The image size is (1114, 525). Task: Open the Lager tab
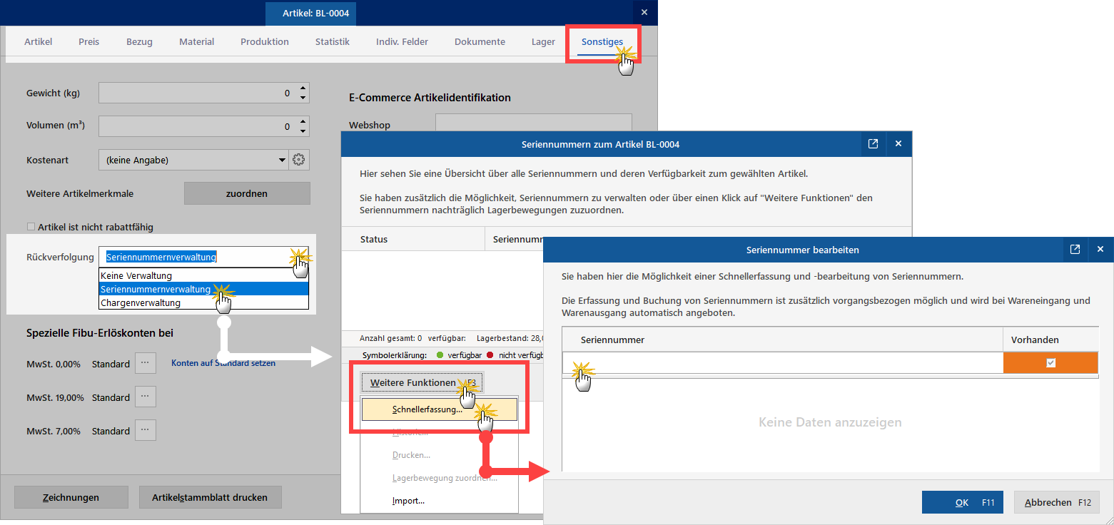coord(543,42)
